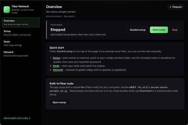
Task: Click the green Fiber Network app logo
Action: click(7, 10)
